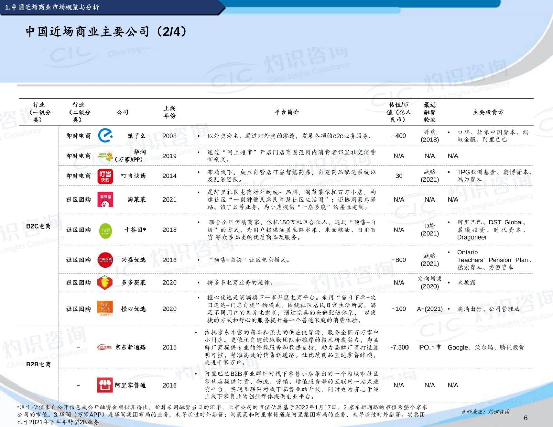
Task: Click the 京东新通路 logo
Action: [105, 347]
